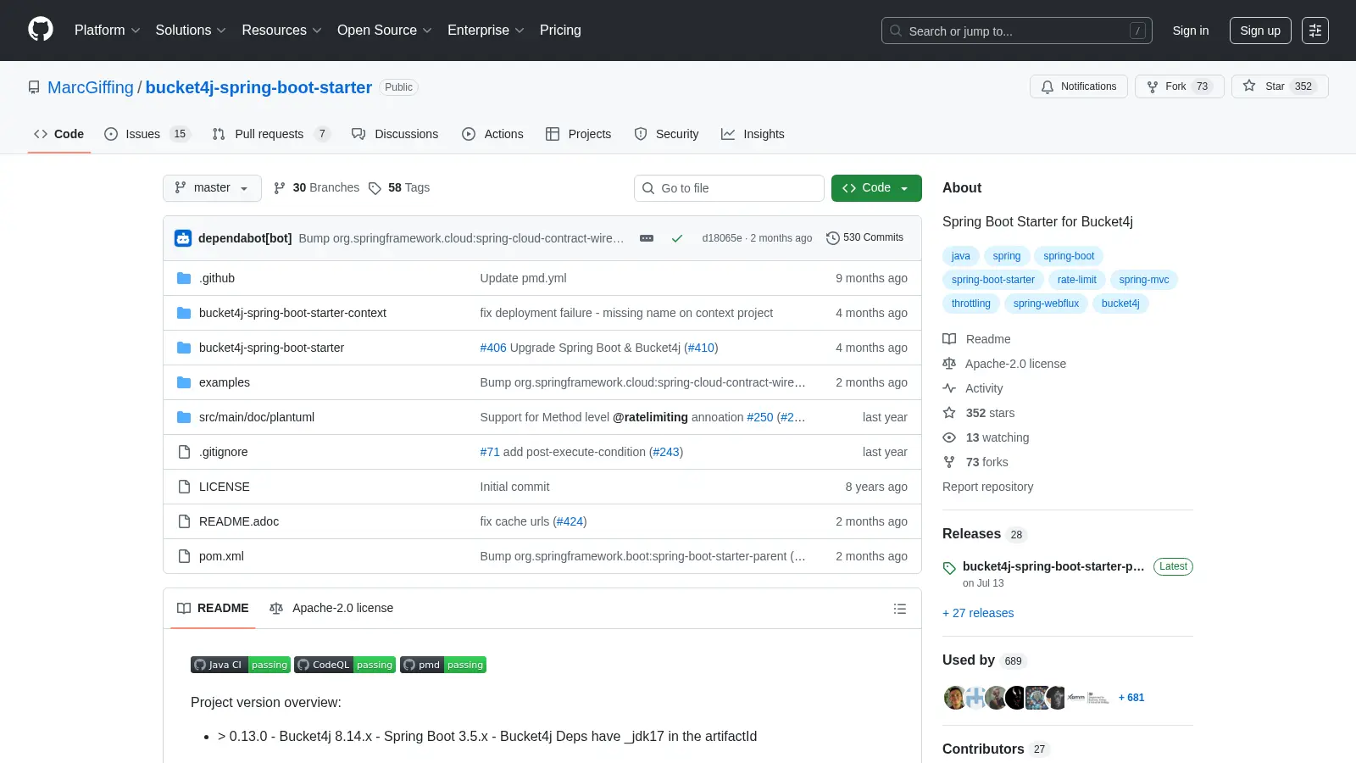Open the green Code dropdown button
Image resolution: width=1356 pixels, height=763 pixels.
tap(876, 188)
